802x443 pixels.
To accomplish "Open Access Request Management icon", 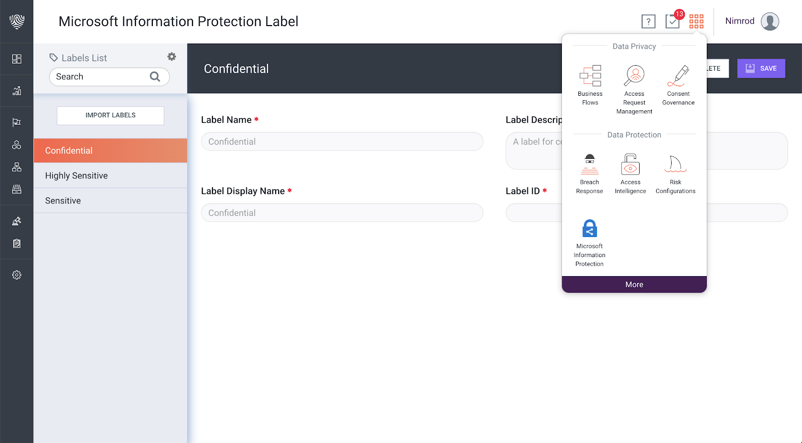I will click(x=634, y=89).
